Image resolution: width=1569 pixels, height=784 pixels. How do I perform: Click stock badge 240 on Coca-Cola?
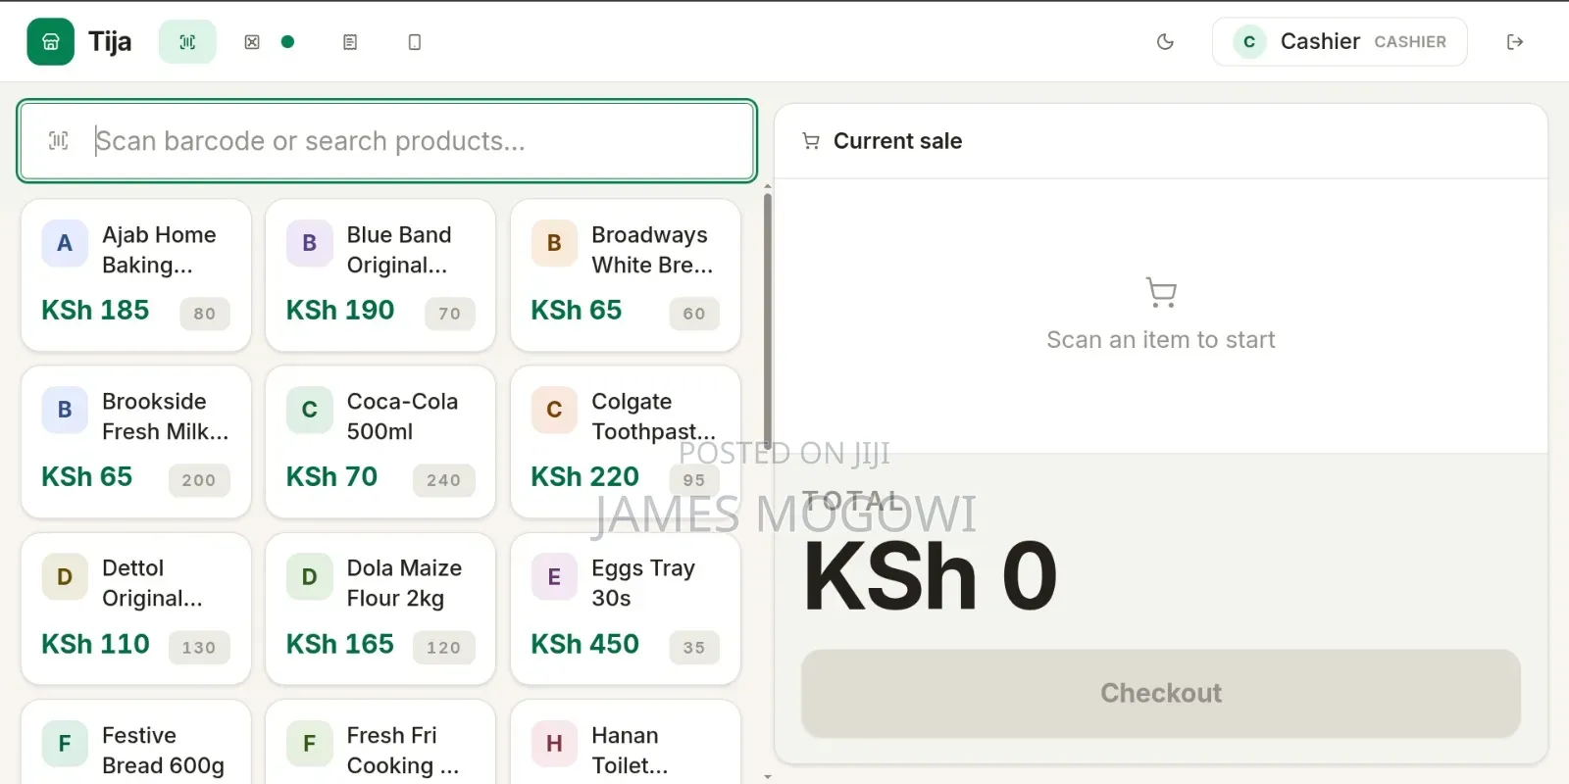pos(443,480)
